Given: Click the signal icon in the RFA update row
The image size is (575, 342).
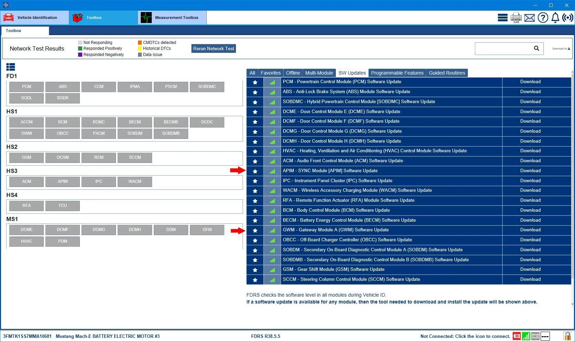Looking at the screenshot, I should [272, 201].
